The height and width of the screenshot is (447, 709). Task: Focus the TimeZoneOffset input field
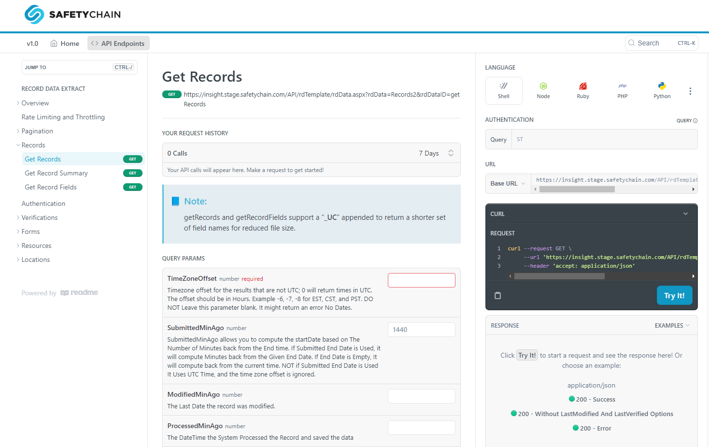[x=422, y=280]
